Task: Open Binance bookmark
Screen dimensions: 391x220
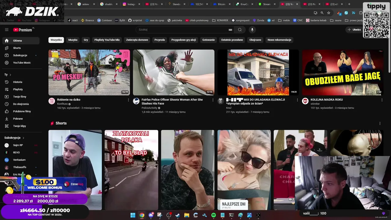Action: pyautogui.click(x=87, y=20)
